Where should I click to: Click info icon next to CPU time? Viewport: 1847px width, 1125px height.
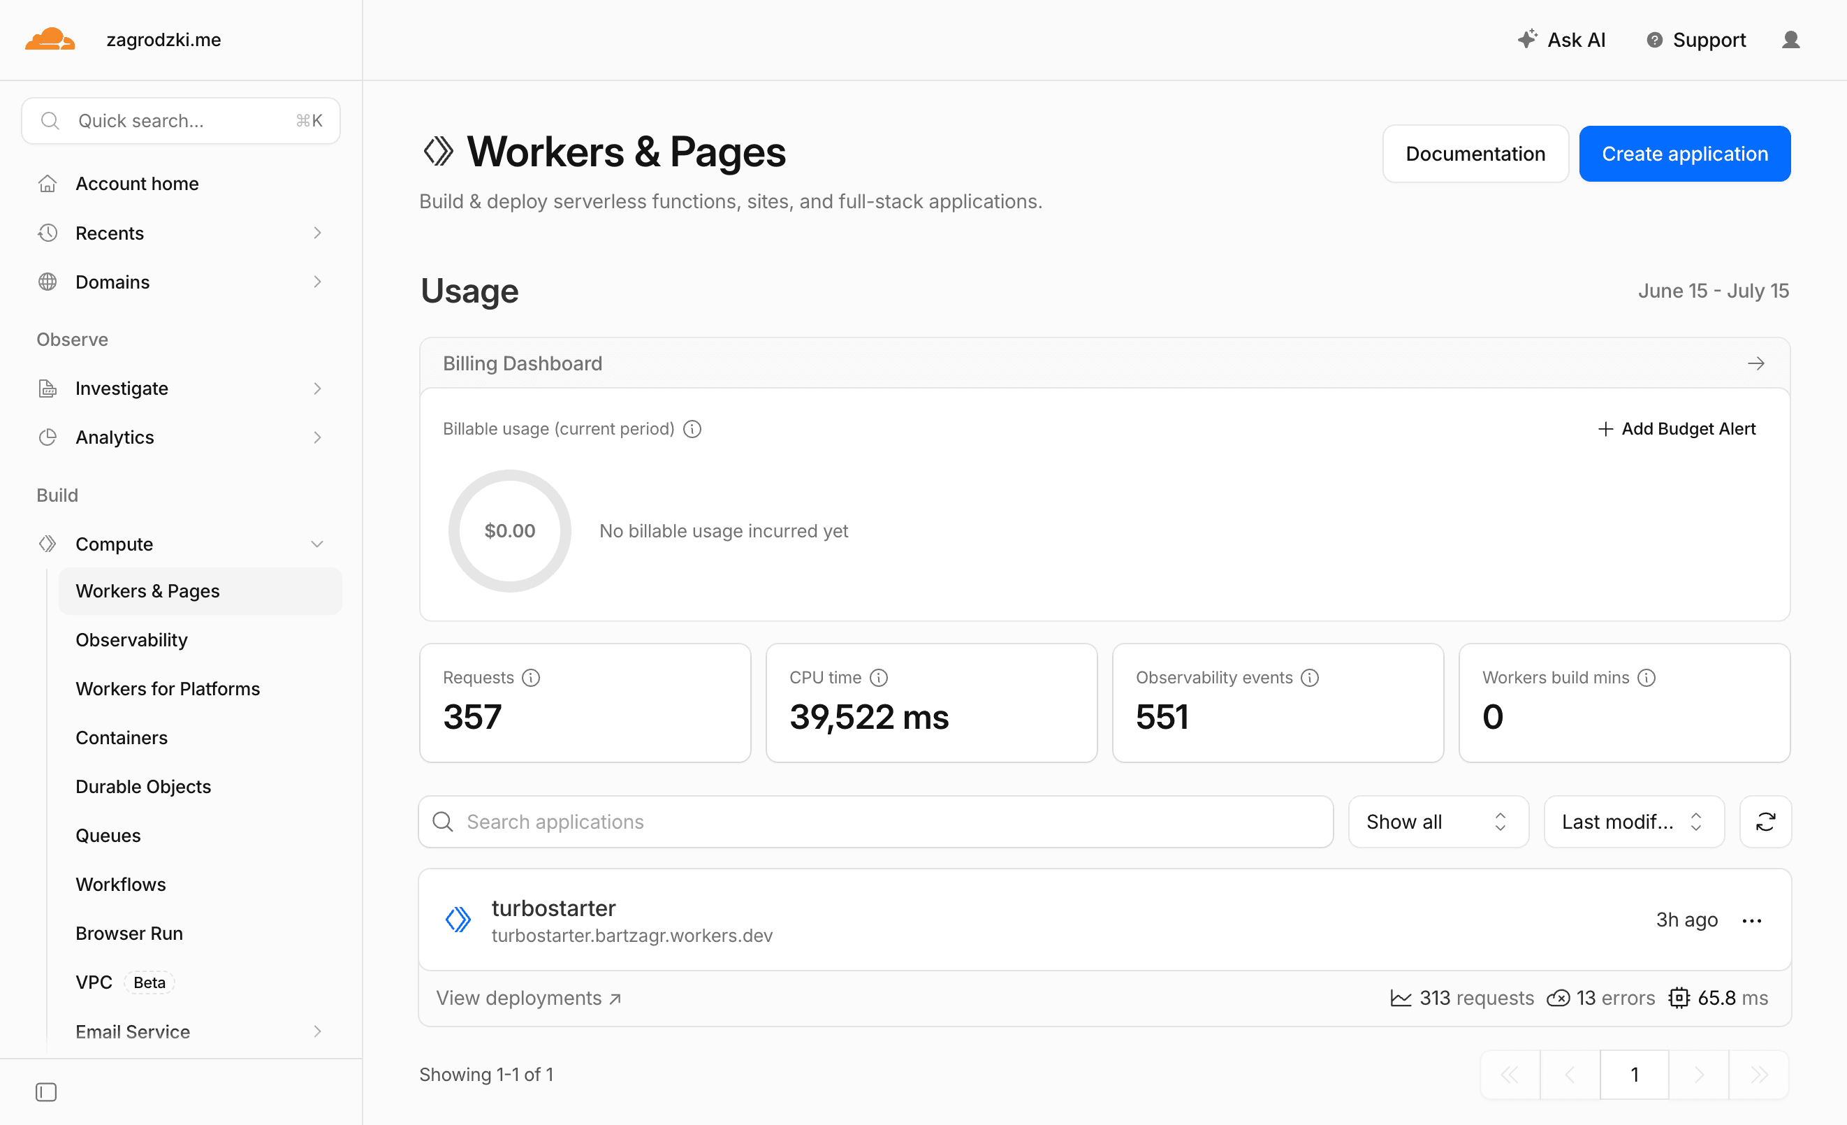coord(879,677)
